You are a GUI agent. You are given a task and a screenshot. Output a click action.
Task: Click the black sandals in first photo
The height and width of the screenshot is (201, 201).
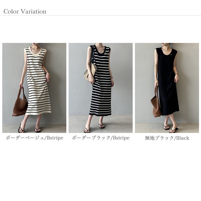tap(30, 128)
